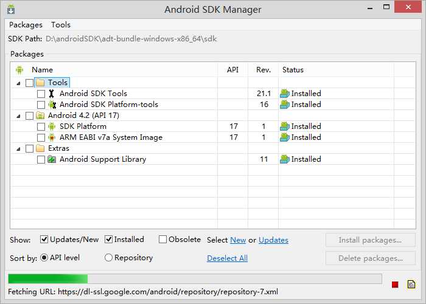Check the ARM EABI v7a System Image checkbox
Image resolution: width=426 pixels, height=304 pixels.
coord(41,137)
